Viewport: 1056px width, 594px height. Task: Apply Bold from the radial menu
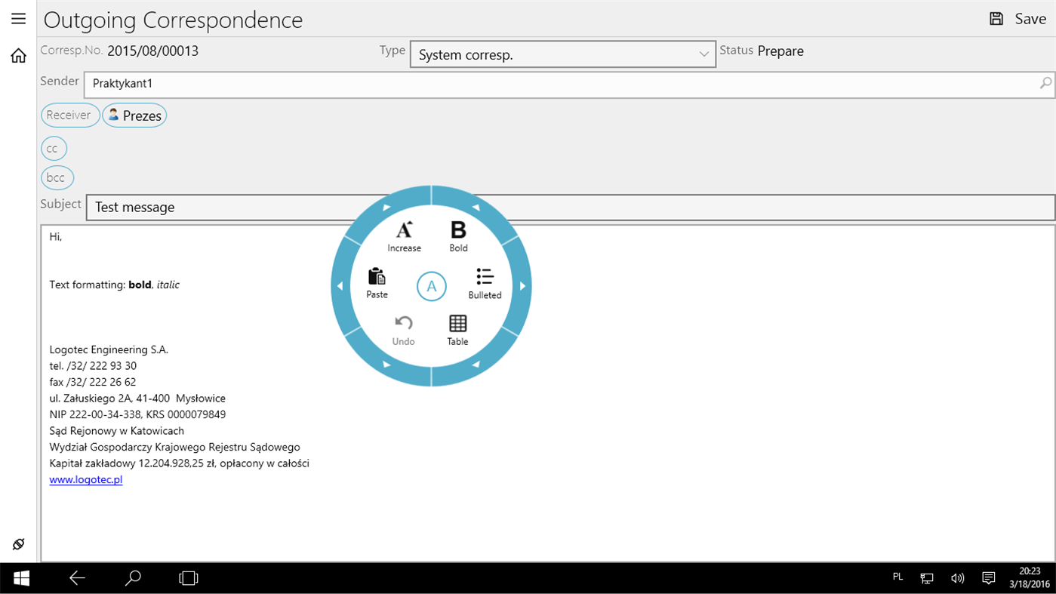[458, 236]
